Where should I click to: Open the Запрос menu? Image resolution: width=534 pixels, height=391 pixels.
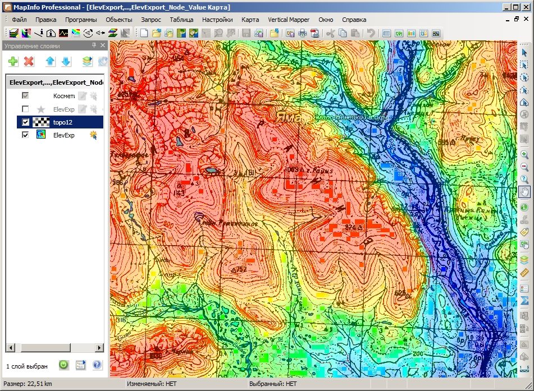pos(151,20)
